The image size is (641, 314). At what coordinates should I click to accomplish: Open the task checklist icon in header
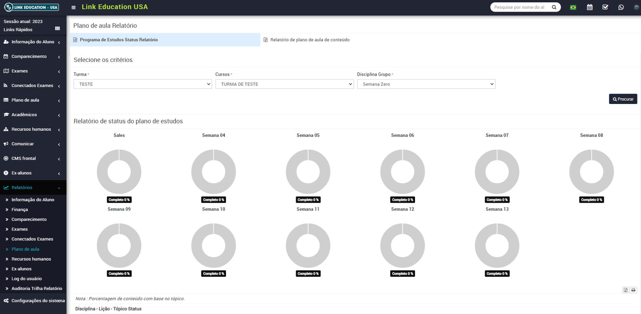pyautogui.click(x=605, y=7)
